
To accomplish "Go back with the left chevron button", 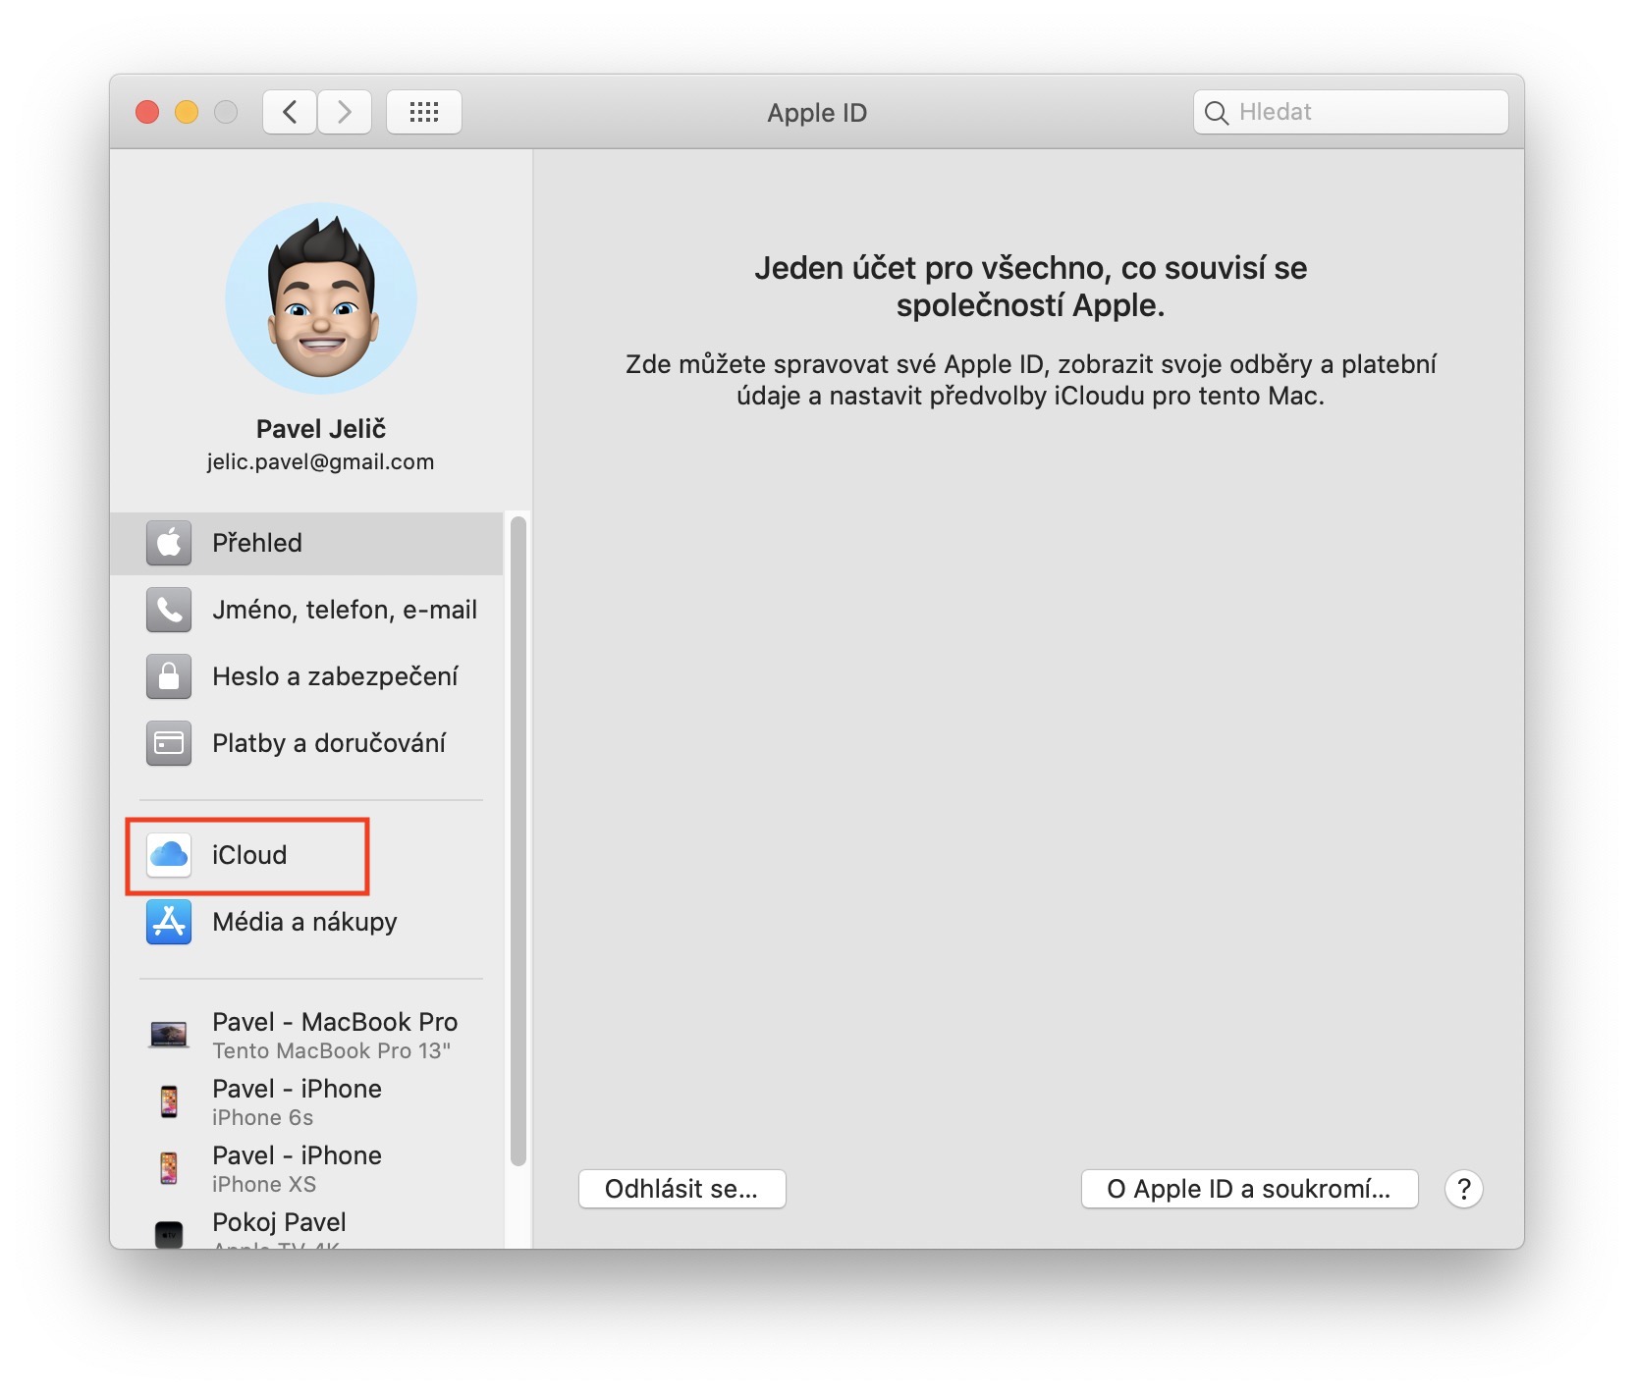I will (x=290, y=112).
